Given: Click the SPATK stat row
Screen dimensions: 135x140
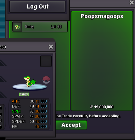Looking at the screenshot, I should pyautogui.click(x=29, y=116).
